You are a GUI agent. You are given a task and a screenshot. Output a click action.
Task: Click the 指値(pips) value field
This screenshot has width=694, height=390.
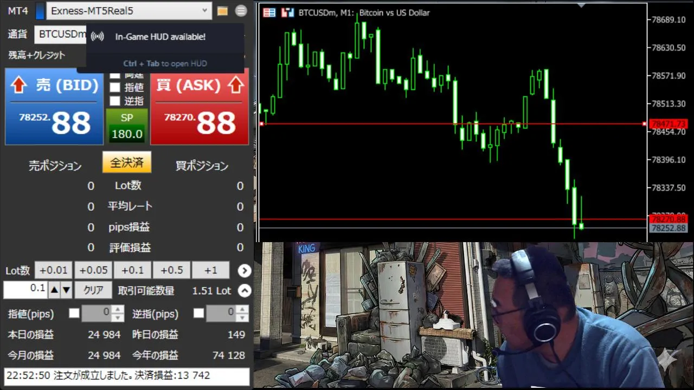(98, 313)
